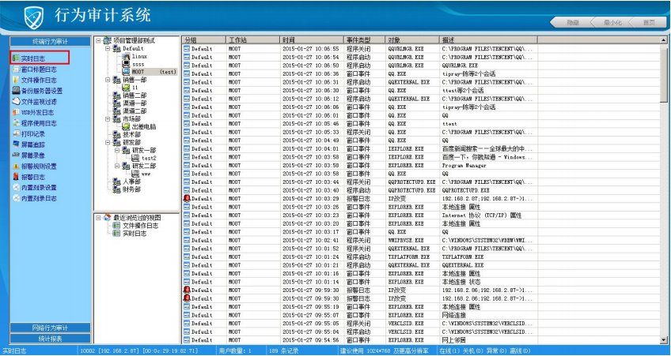671x356 pixels.
Task: Sort by the 分组 column header
Action: pyautogui.click(x=203, y=39)
